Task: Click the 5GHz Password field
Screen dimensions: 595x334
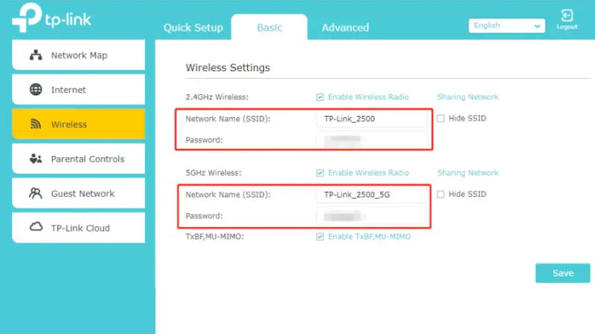Action: coord(372,216)
